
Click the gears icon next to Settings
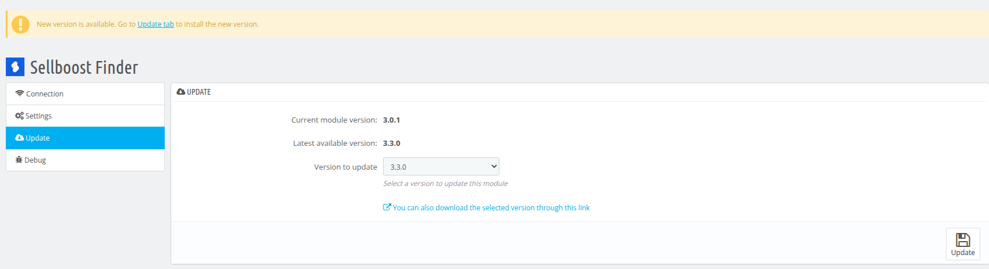click(x=19, y=116)
